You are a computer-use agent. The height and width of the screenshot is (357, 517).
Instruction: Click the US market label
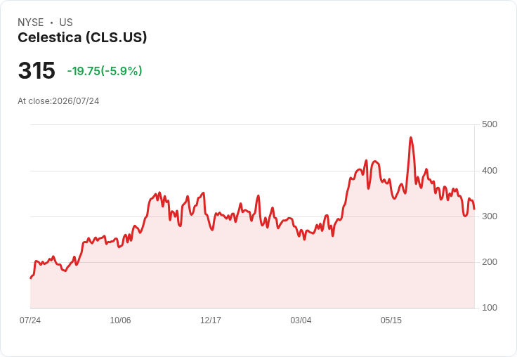coord(66,22)
